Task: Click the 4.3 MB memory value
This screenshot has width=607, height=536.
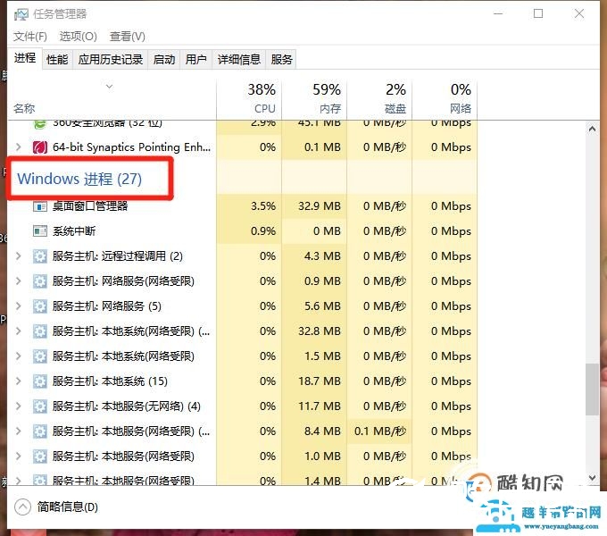Action: (x=322, y=256)
